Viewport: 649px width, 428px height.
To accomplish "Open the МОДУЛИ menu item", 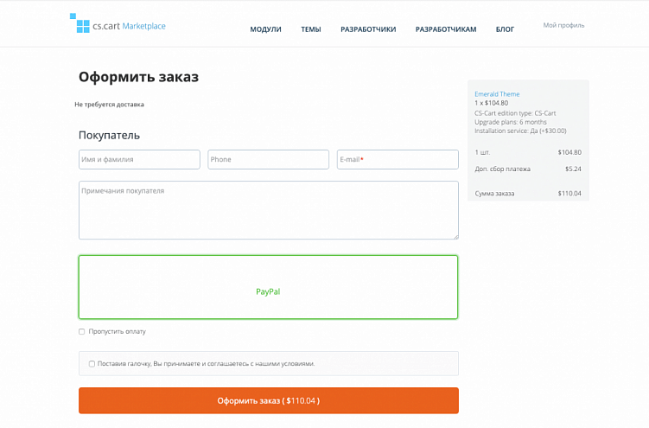I will pyautogui.click(x=265, y=29).
